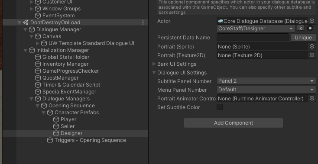Collapse the Dialogue Manager node

26,29
